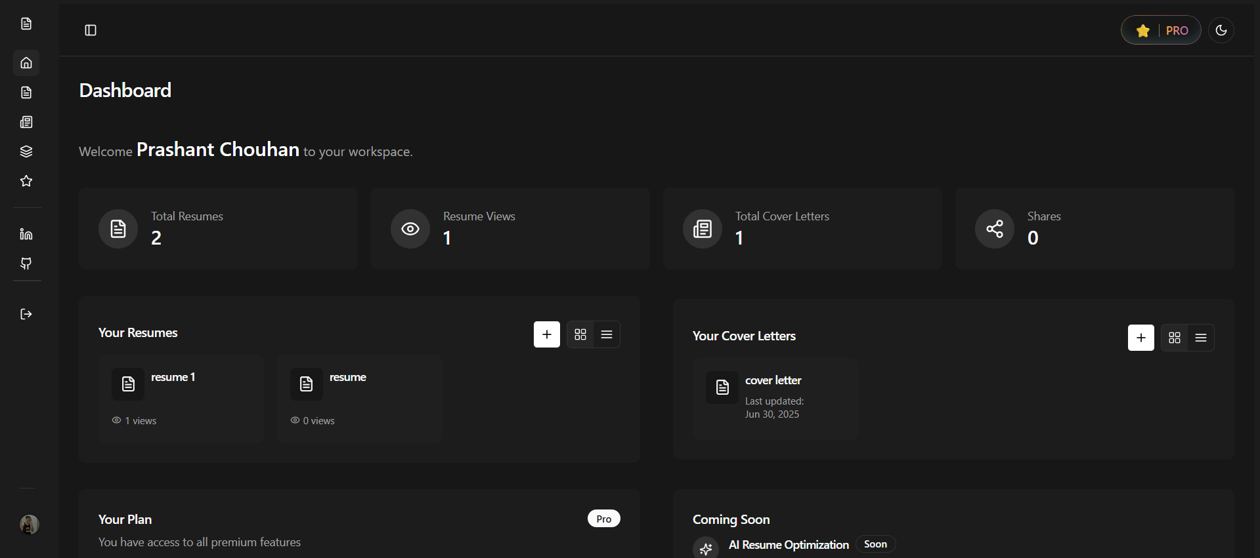This screenshot has height=558, width=1260.
Task: Open the Home dashboard icon in sidebar
Action: (26, 63)
